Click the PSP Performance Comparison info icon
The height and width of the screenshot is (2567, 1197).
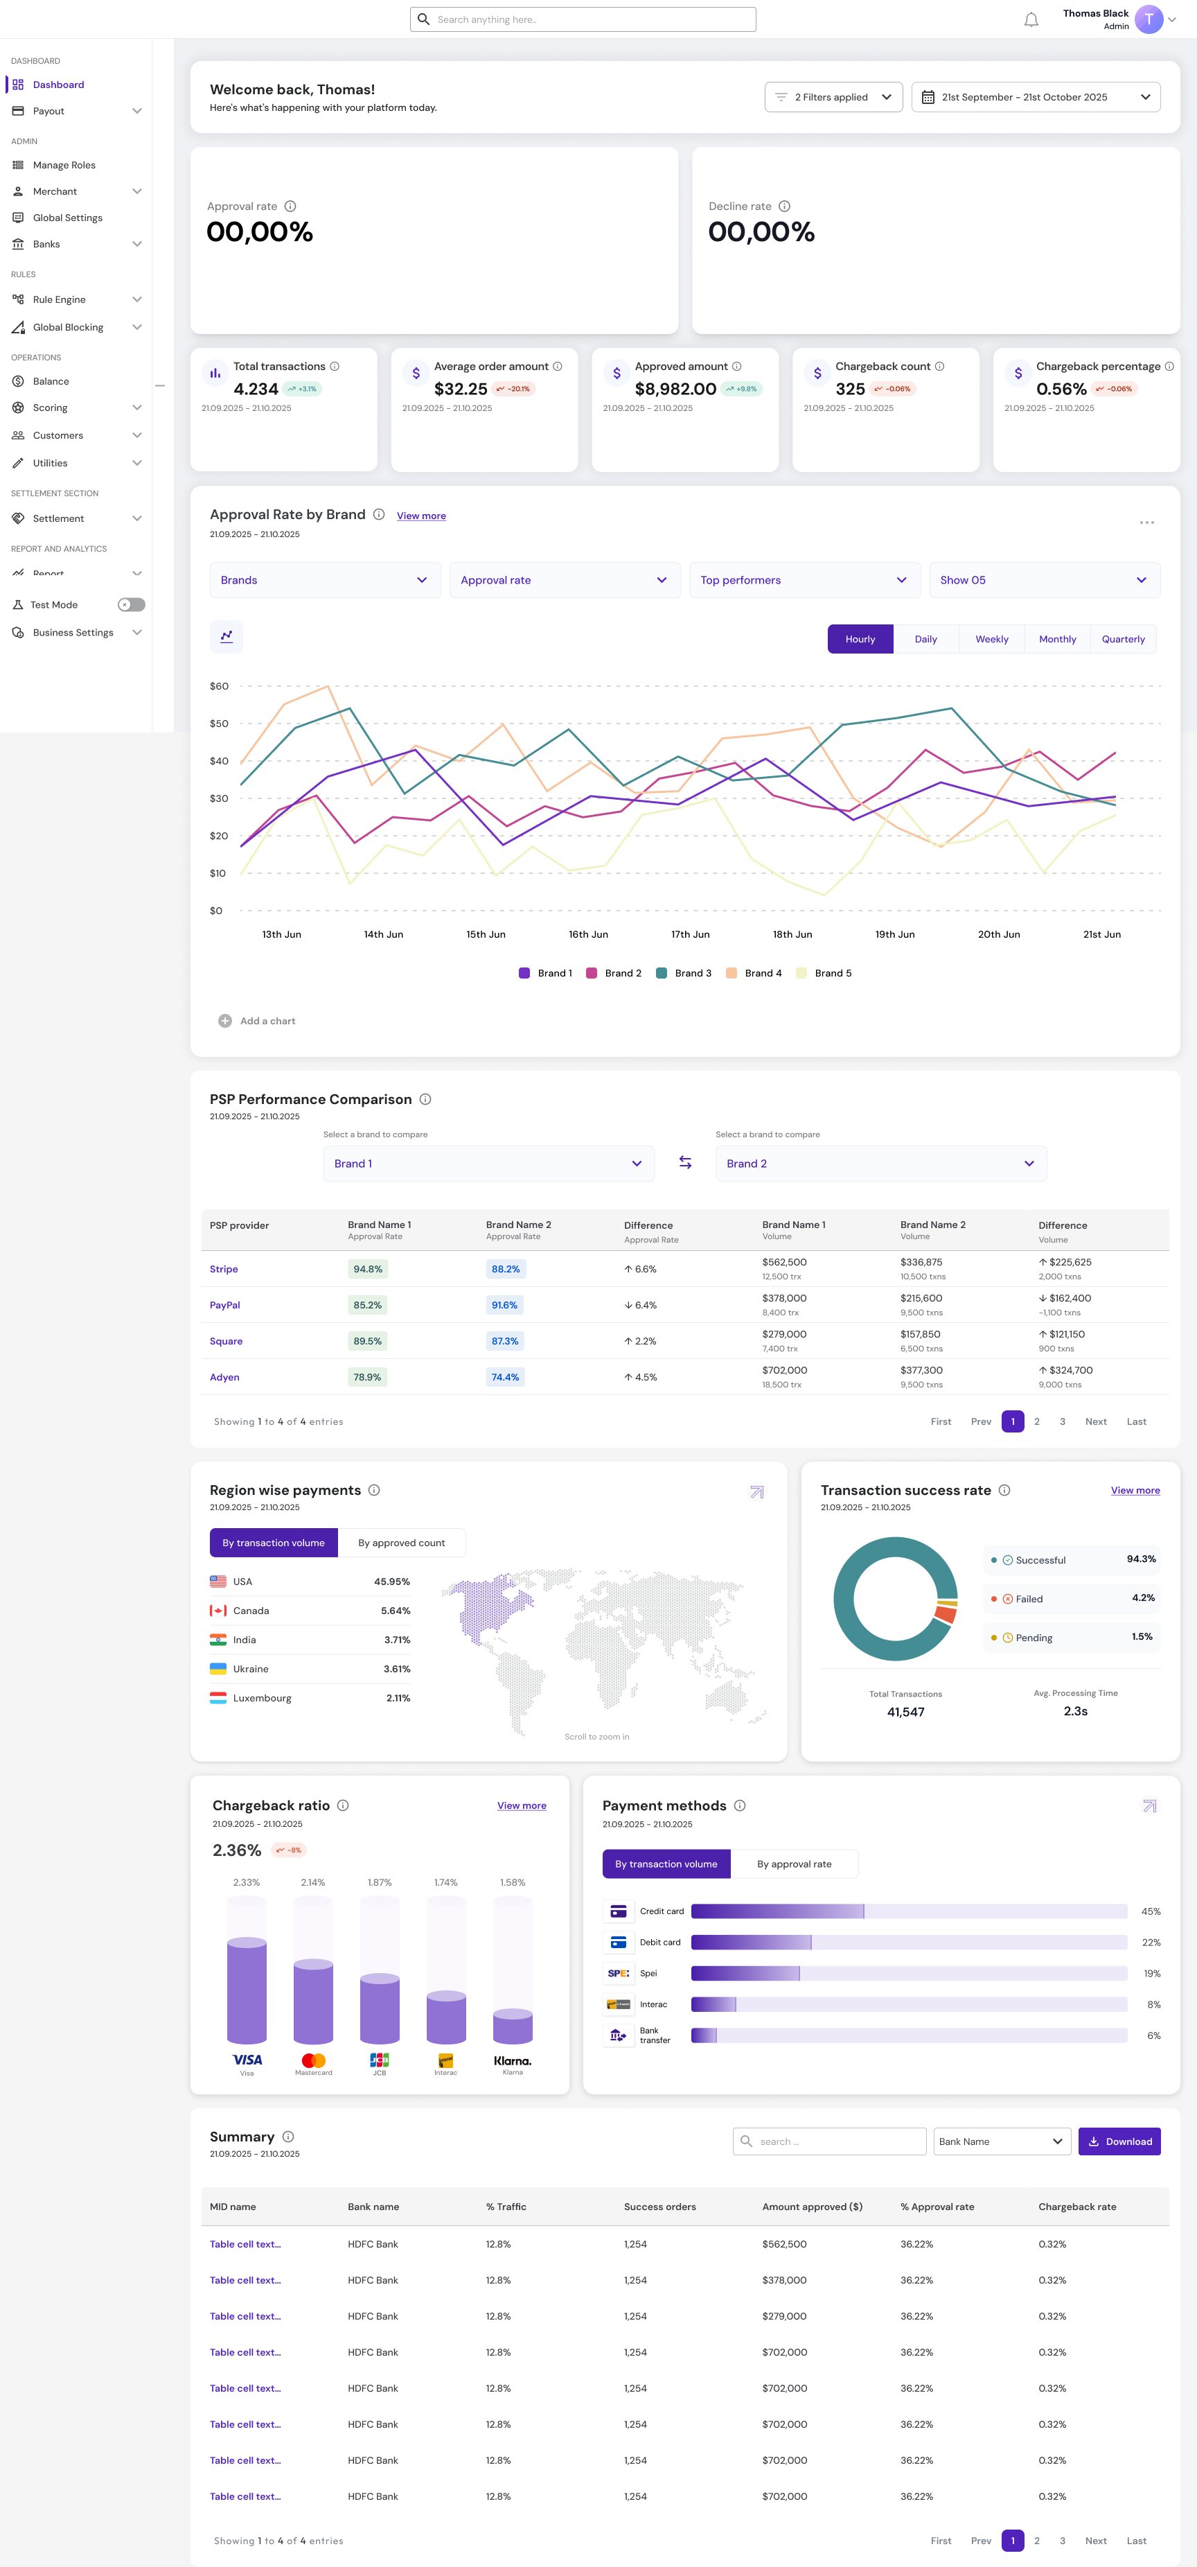[425, 1099]
